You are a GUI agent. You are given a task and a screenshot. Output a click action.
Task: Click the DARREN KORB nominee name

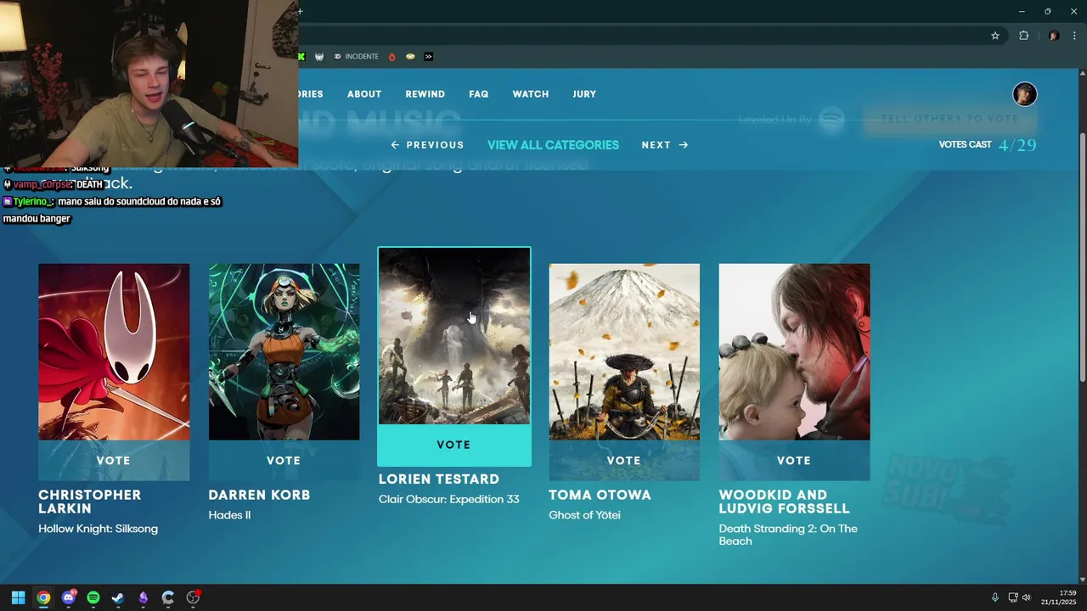tap(259, 495)
